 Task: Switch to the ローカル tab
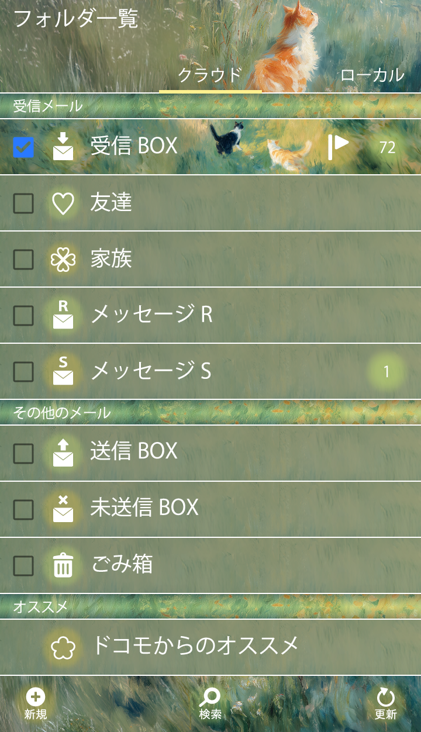click(372, 75)
